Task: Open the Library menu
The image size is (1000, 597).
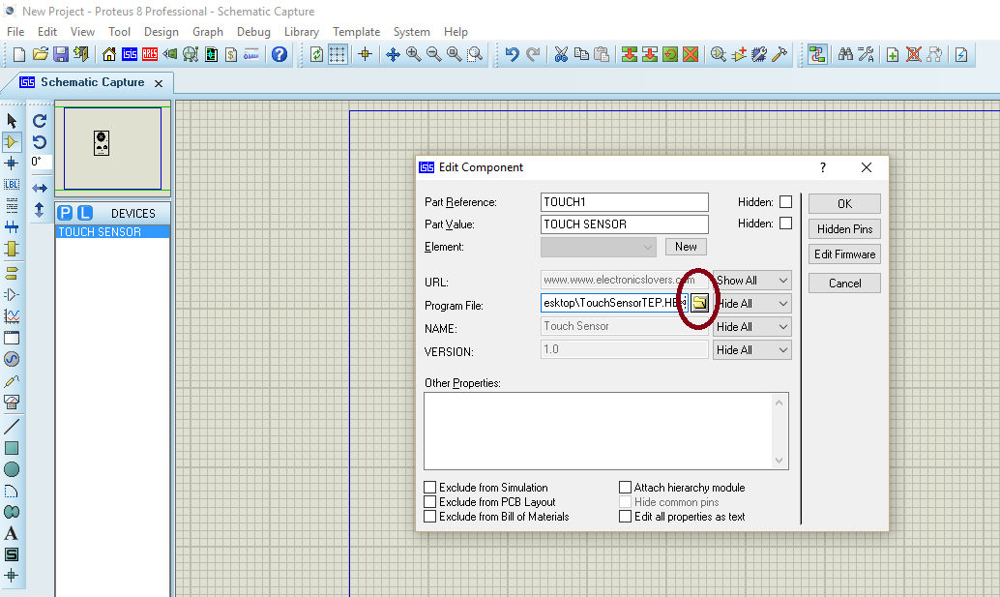Action: pos(302,31)
